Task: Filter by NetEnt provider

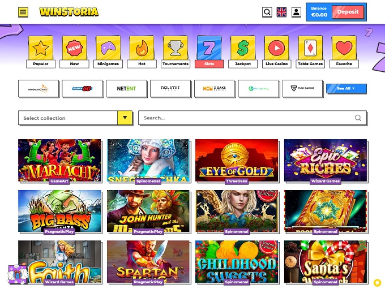Action: point(126,88)
